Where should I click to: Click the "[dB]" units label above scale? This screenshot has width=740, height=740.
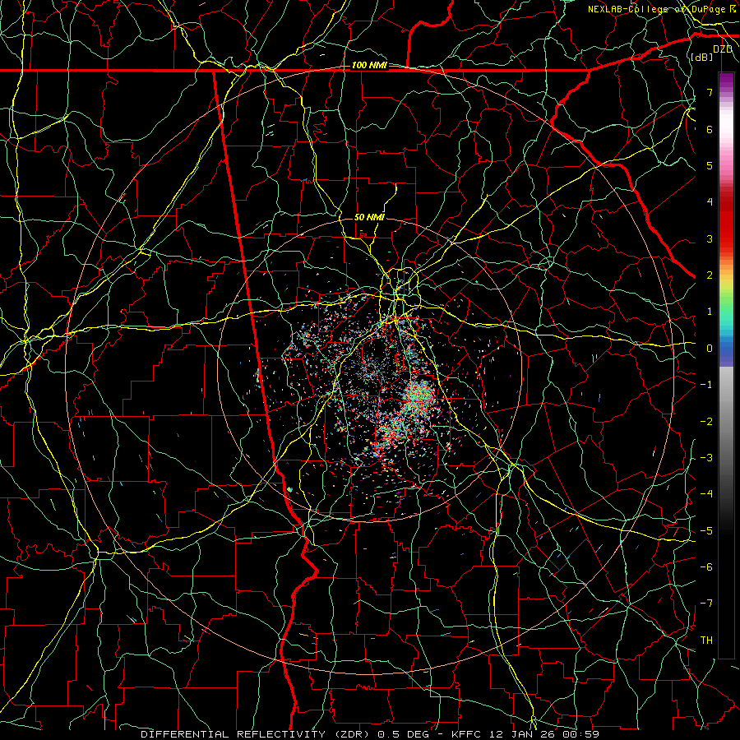coord(702,57)
